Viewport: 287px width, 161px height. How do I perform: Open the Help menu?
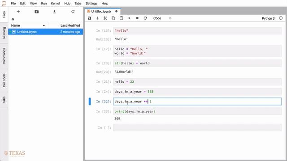[104, 4]
